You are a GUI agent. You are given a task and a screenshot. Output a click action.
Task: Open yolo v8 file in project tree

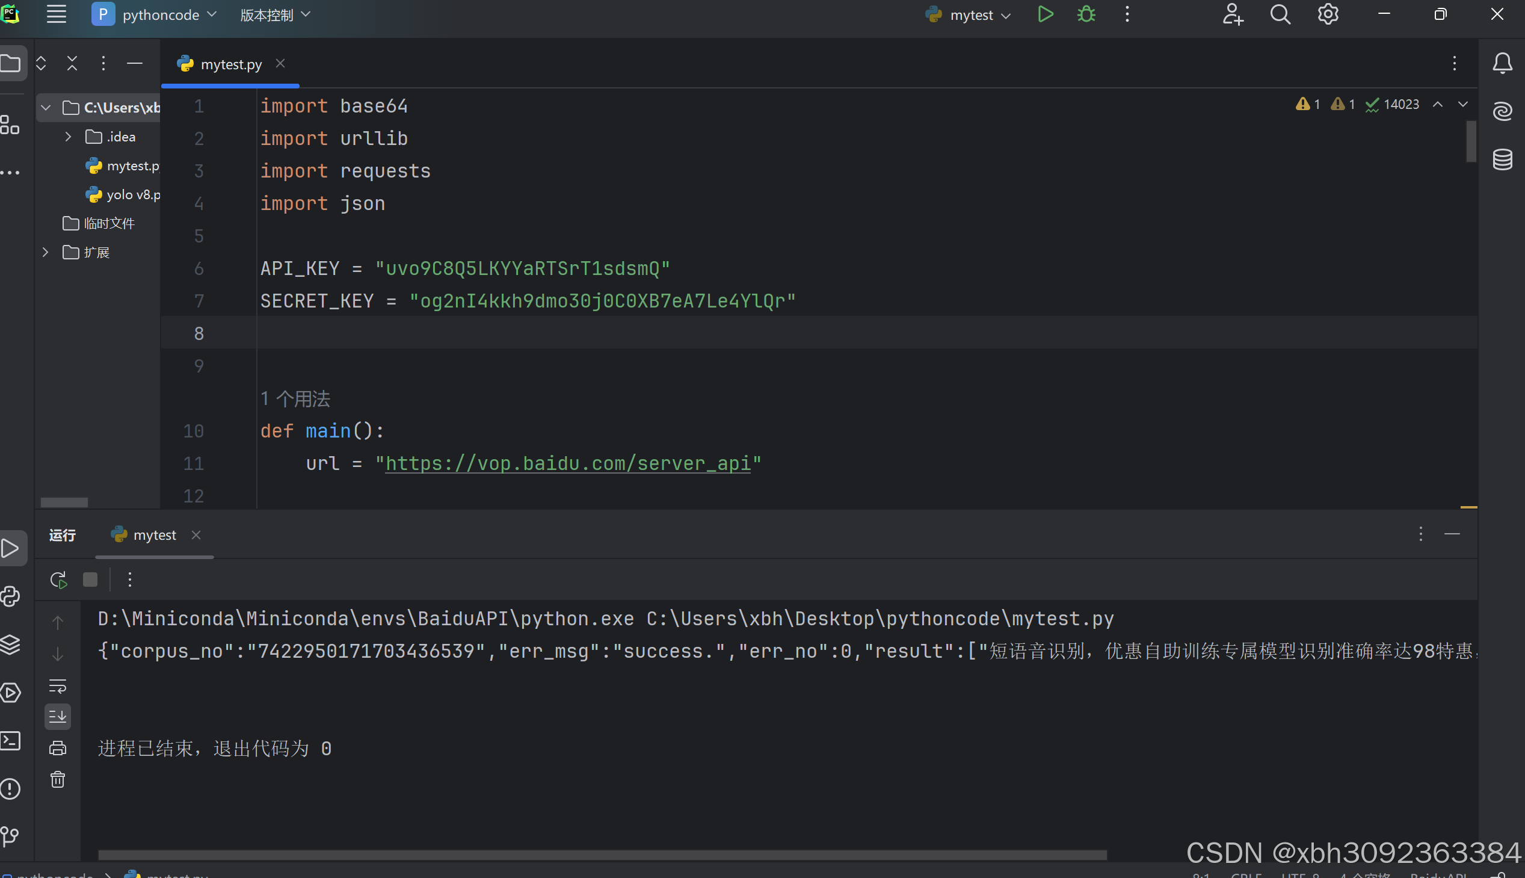tap(132, 195)
